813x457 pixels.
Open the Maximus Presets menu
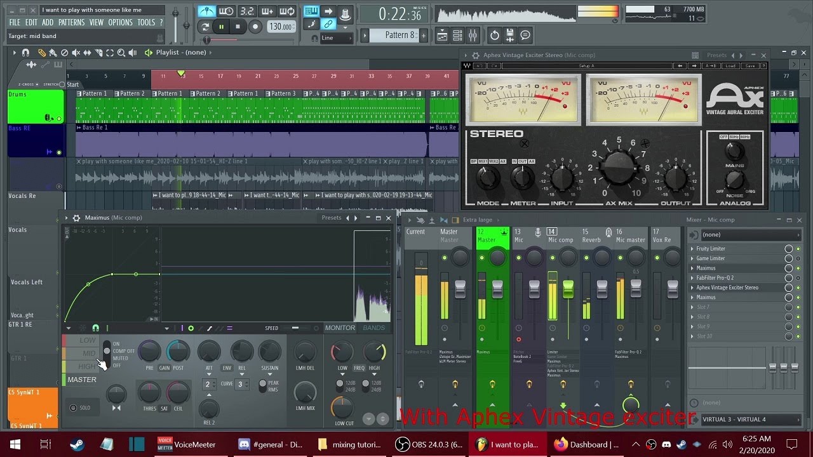coord(331,218)
